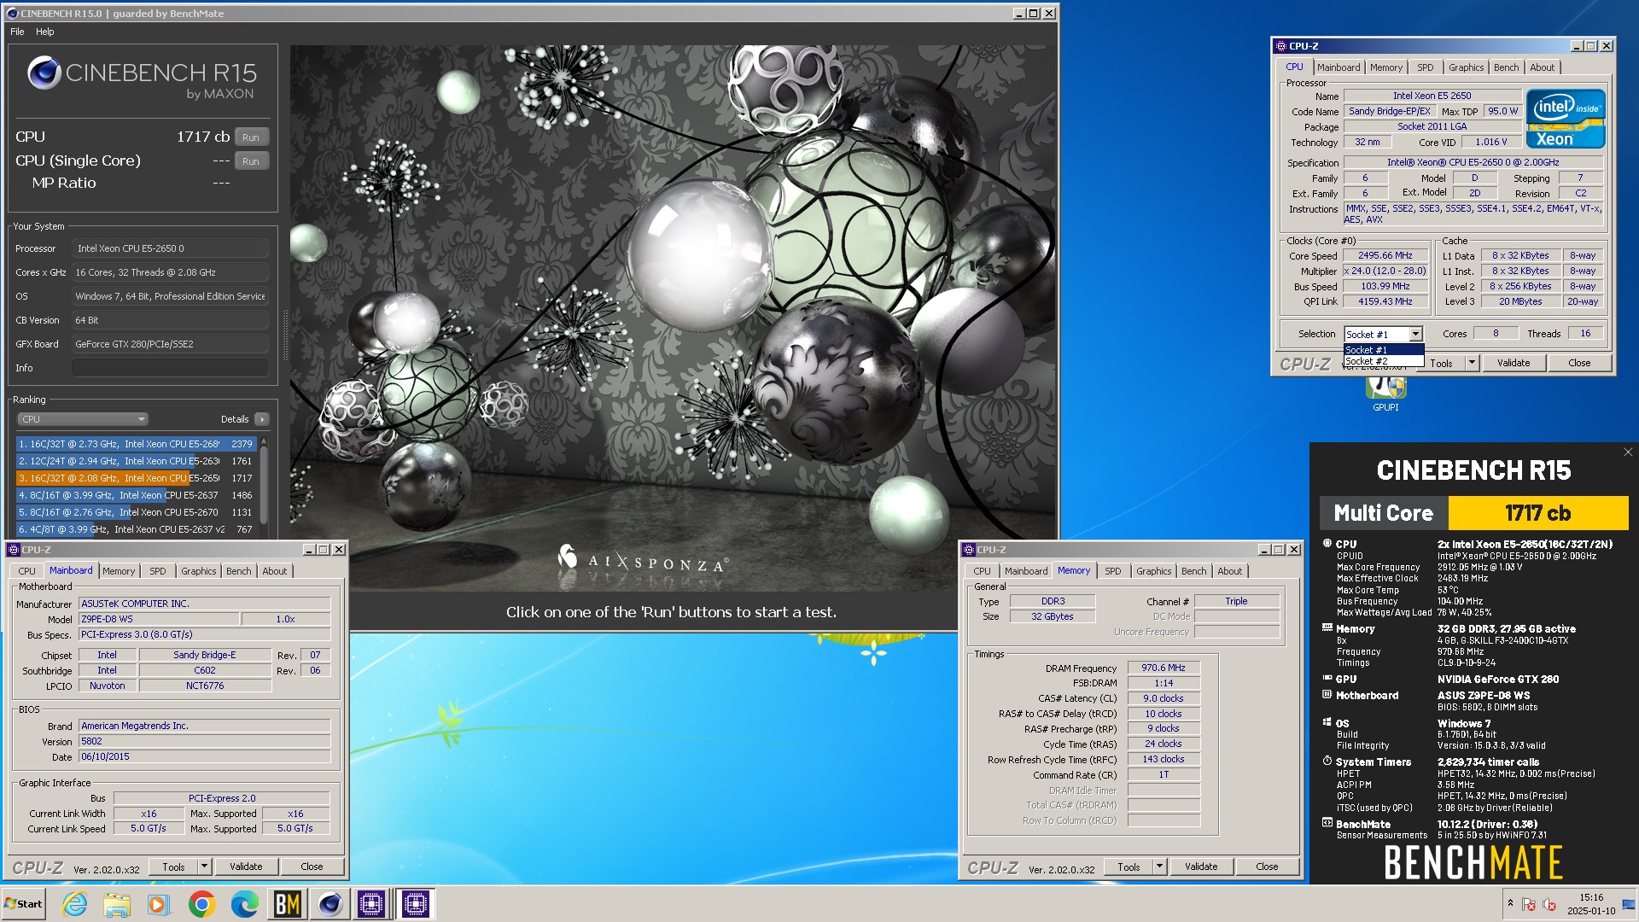
Task: Click the BenchMate logo in the overlay
Action: pos(1473,862)
